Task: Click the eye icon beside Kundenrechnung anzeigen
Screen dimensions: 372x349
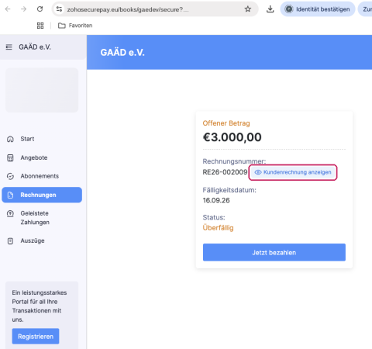Action: (x=258, y=172)
